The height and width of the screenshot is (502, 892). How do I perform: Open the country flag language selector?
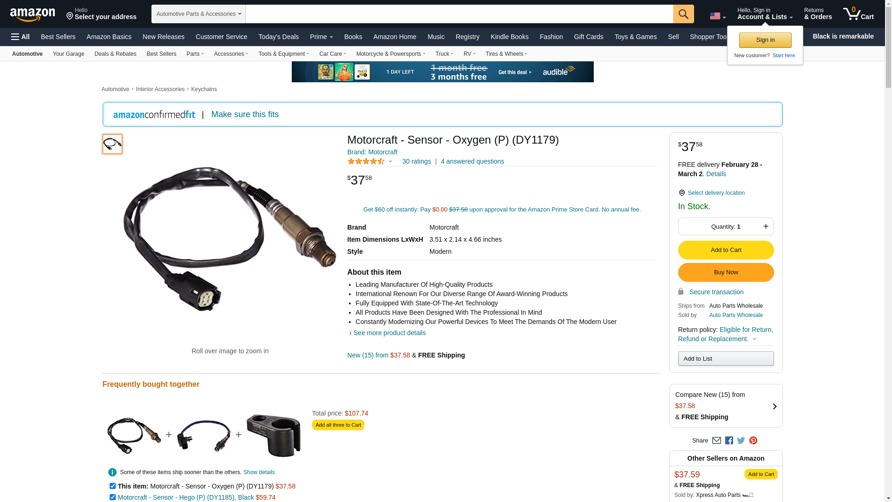pyautogui.click(x=718, y=16)
